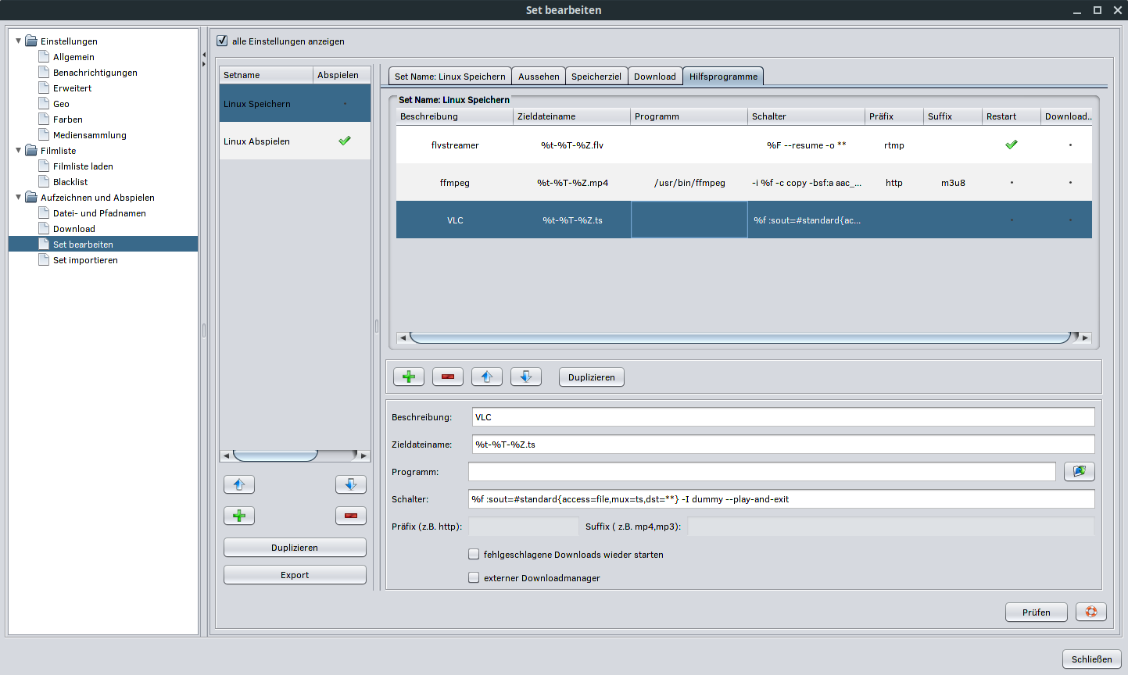Collapse the Einstellungen tree node

19,41
